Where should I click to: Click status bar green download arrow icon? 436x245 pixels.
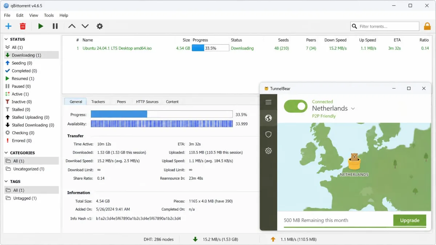(195, 239)
